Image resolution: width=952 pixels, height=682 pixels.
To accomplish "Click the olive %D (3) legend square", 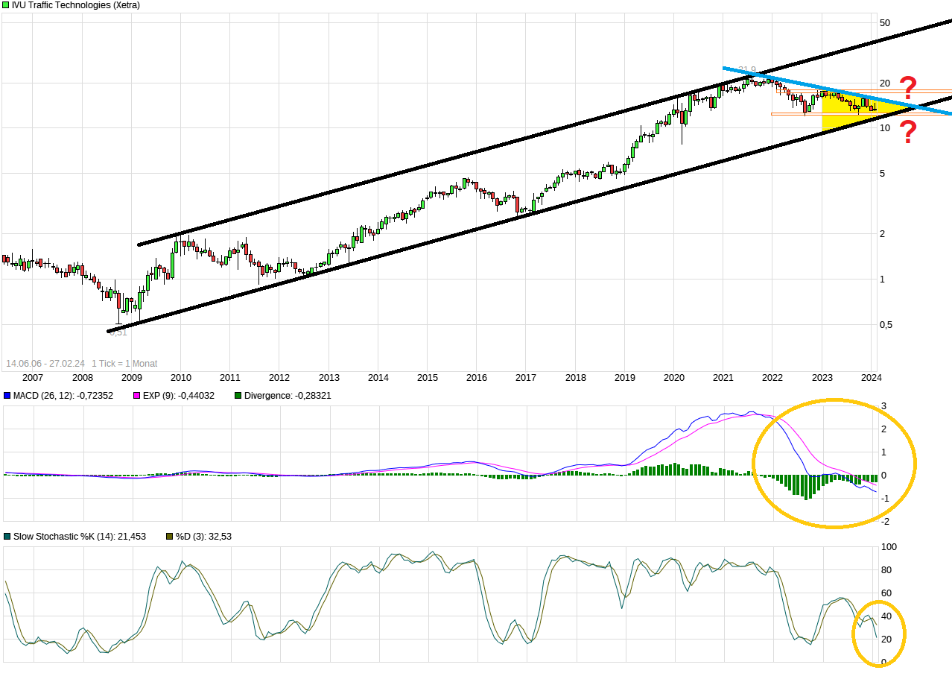I will pyautogui.click(x=169, y=536).
